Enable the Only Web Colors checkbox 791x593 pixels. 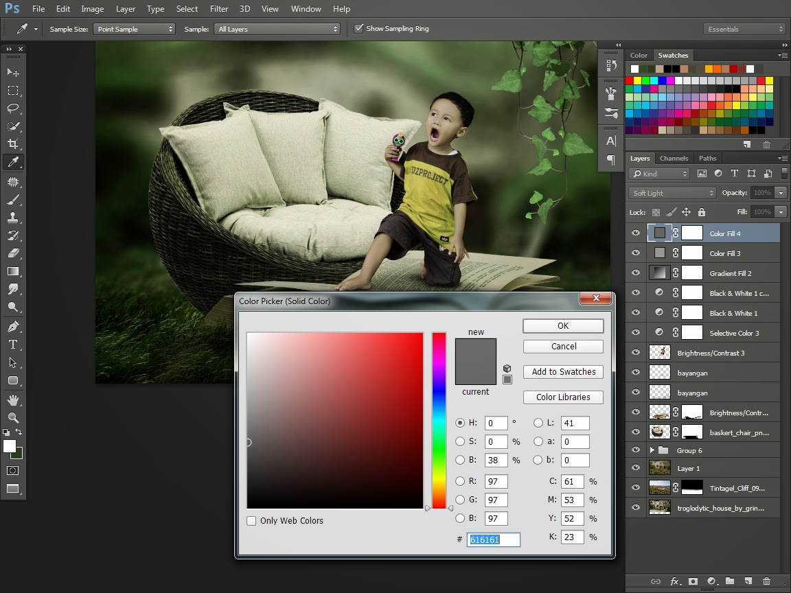click(251, 521)
